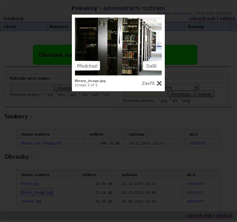This screenshot has width=237, height=222.
Task: Go to the previous image with Předchozí
Action: point(87,66)
